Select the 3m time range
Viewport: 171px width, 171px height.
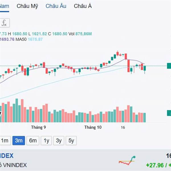pos(19,141)
